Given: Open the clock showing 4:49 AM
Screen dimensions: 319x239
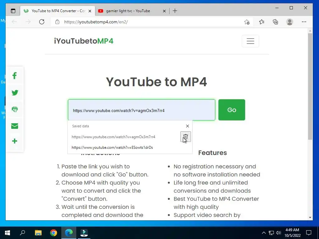Looking at the screenshot, I should click(x=292, y=233).
